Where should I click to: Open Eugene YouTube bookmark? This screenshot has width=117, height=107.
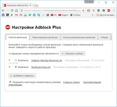(63, 15)
